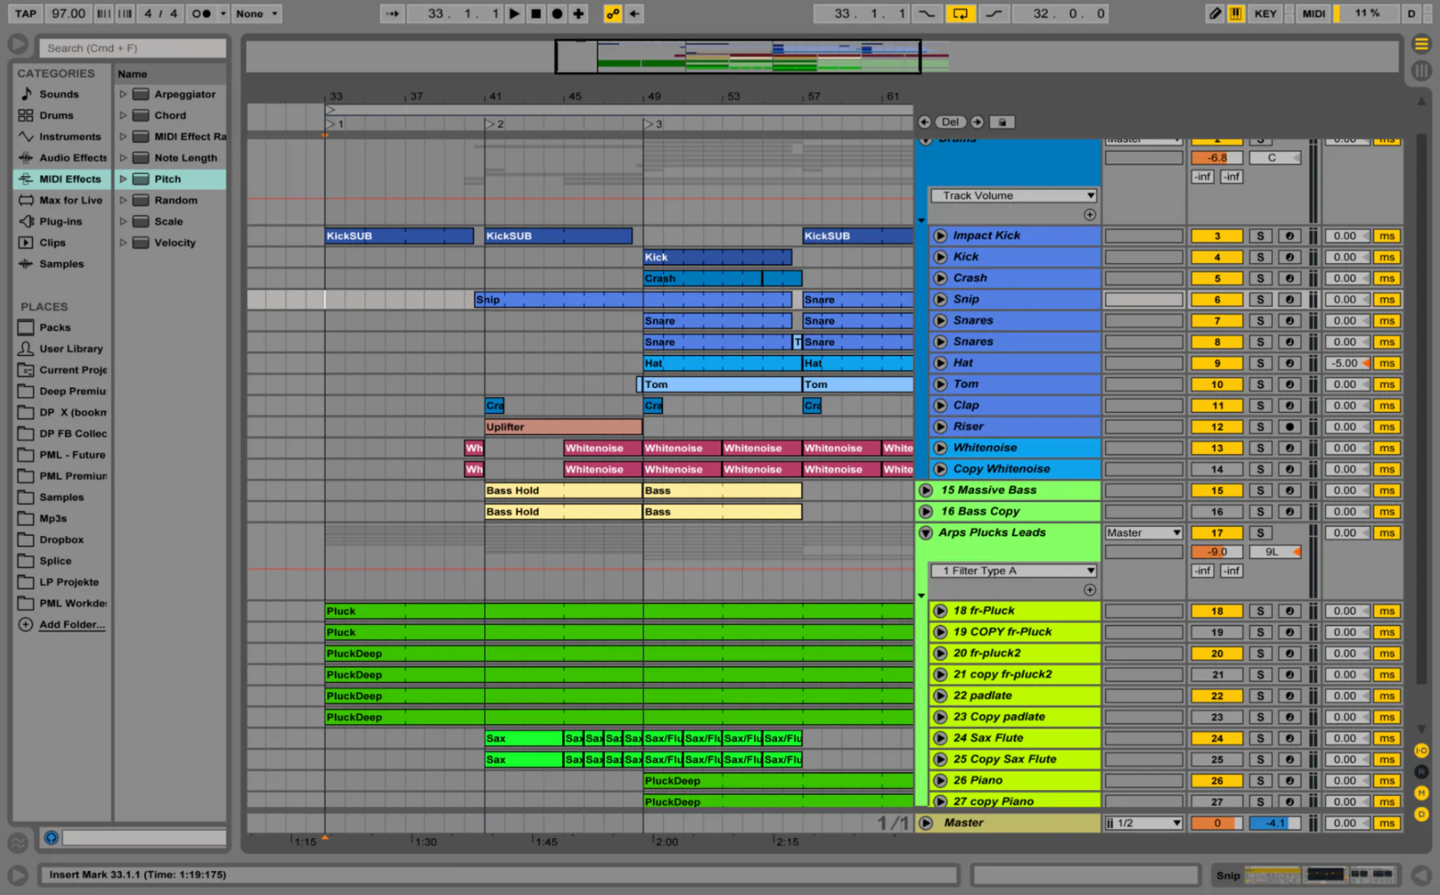Screen dimensions: 1440x895
Task: Toggle Follow playback button
Action: click(x=392, y=13)
